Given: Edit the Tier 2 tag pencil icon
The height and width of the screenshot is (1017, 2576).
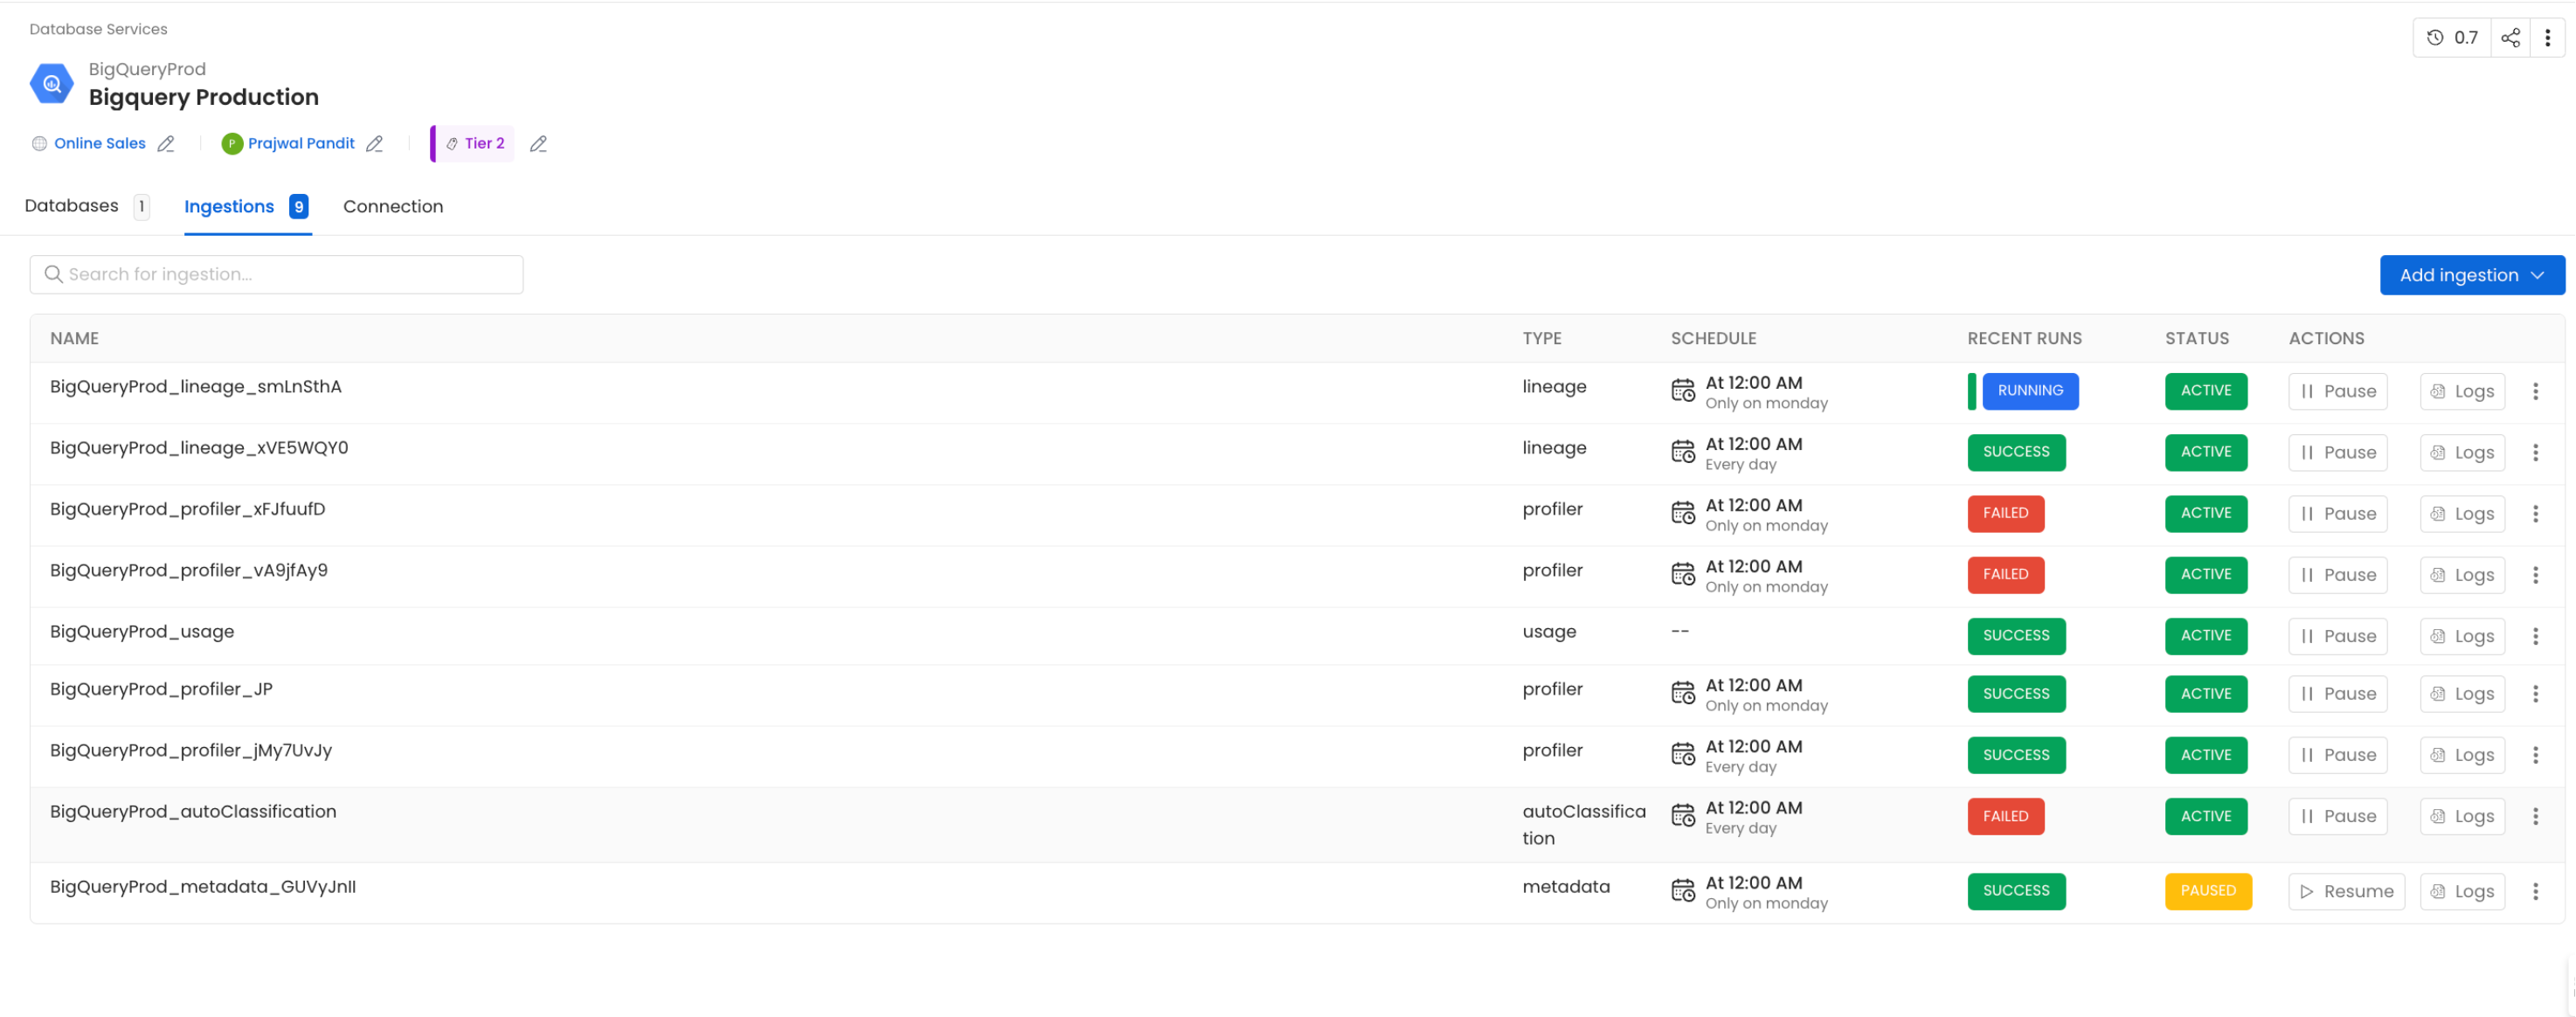Looking at the screenshot, I should [538, 144].
